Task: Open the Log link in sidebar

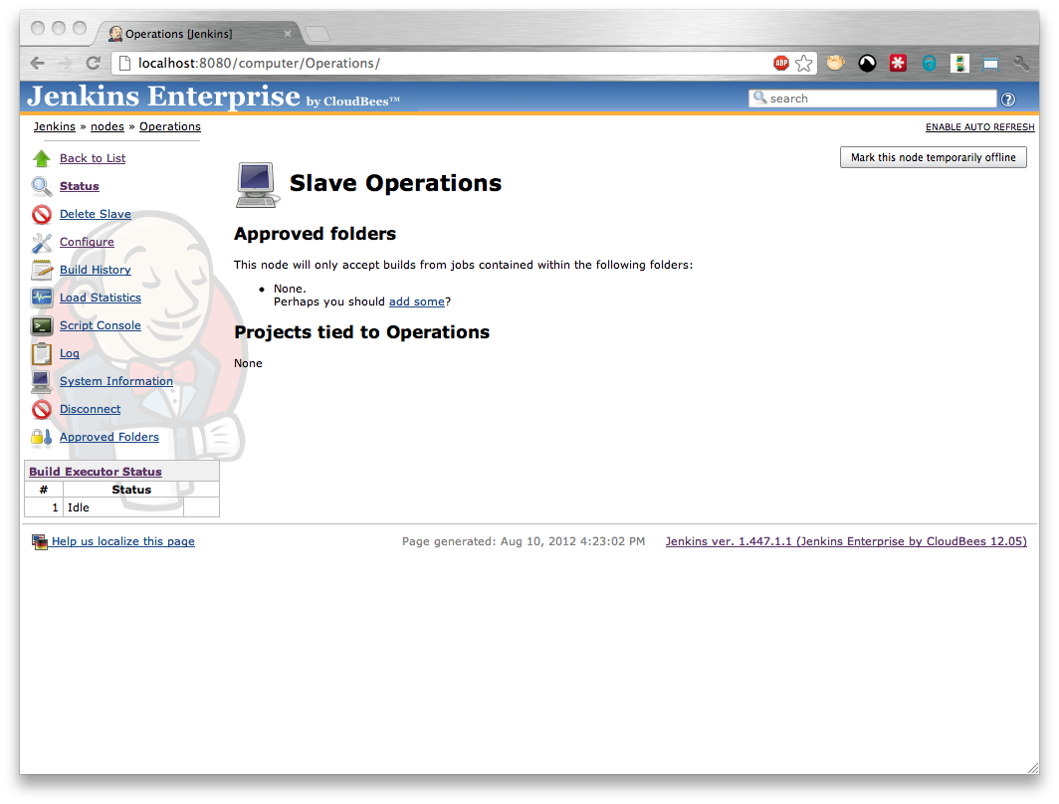Action: tap(70, 353)
